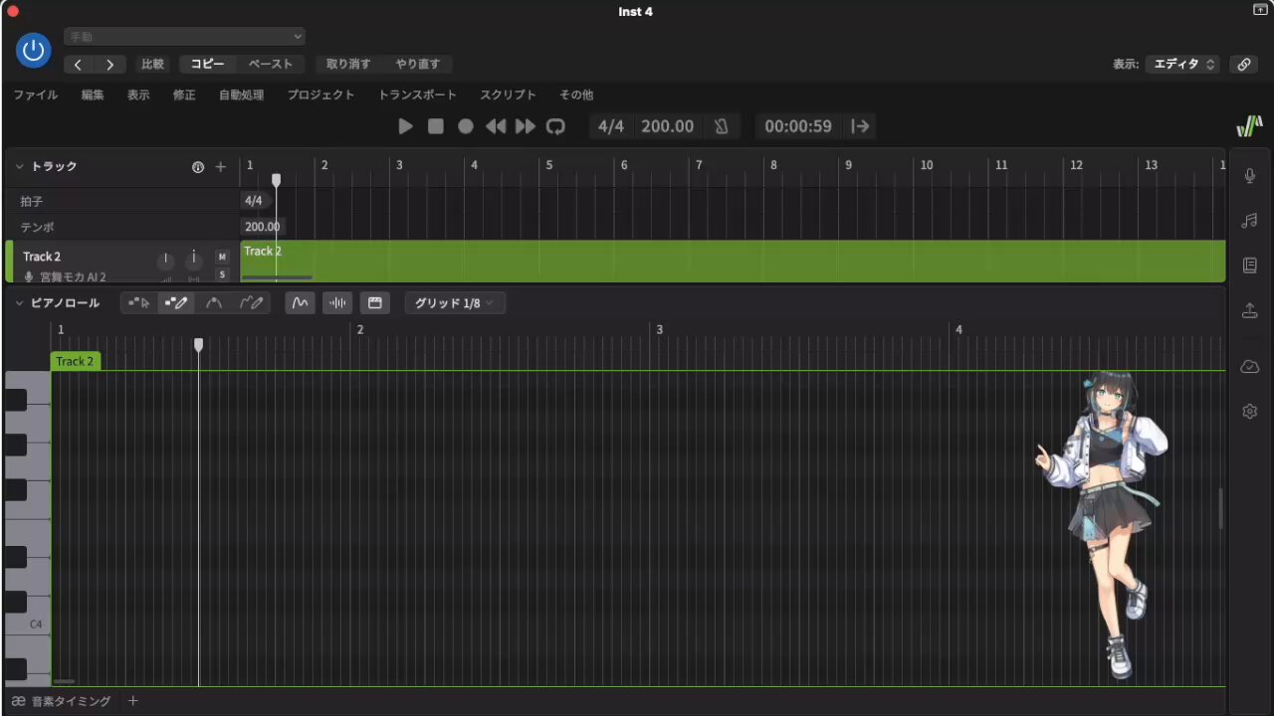Viewport: 1274px width, 716px height.
Task: Stop playback with the stop button
Action: 436,126
